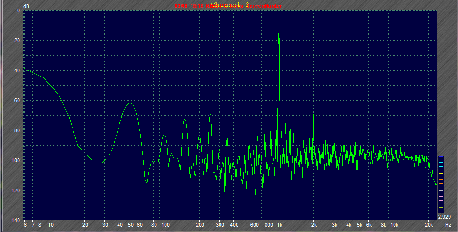Click the 2k frequency axis label
The width and height of the screenshot is (458, 232).
click(314, 225)
